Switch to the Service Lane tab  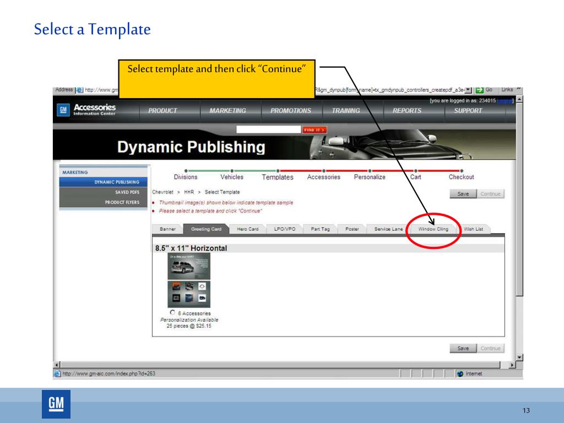tap(388, 229)
